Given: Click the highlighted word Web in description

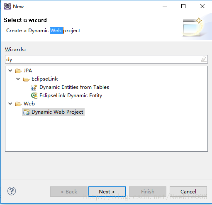Looking at the screenshot, I should click(56, 31).
